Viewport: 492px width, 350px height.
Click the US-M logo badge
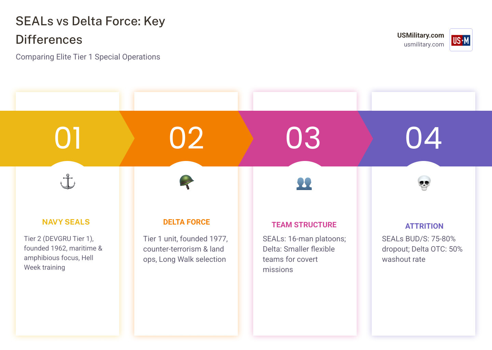pos(461,40)
